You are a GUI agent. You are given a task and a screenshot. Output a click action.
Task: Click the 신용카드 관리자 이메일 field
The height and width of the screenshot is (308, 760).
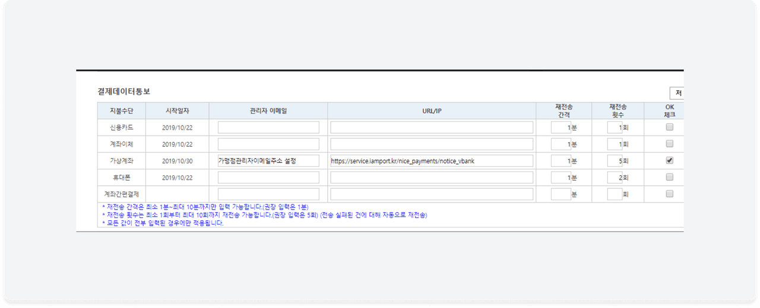(x=268, y=127)
